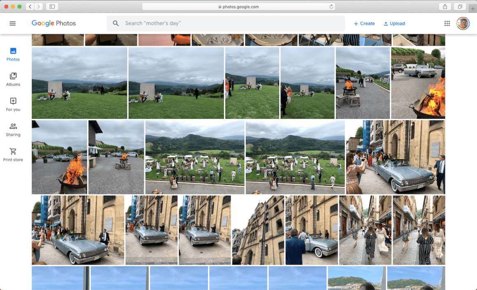This screenshot has width=477, height=290.
Task: Open close-up fire bowl with convertible photo
Action: [418, 83]
